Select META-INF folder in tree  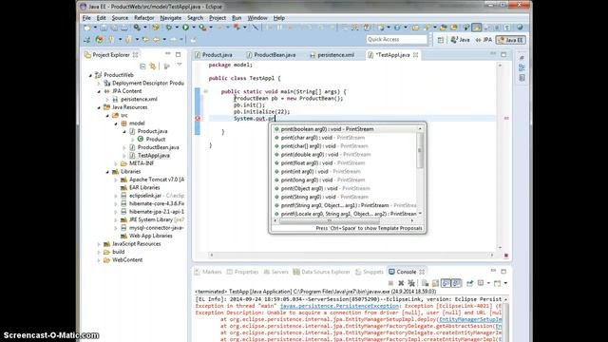click(142, 163)
